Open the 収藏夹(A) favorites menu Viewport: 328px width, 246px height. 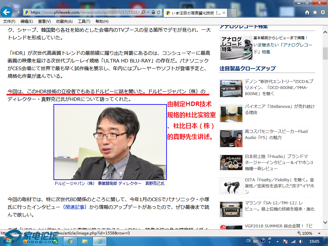[x=64, y=21]
